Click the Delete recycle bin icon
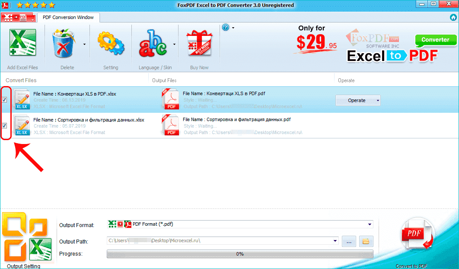459x269 pixels. tap(64, 43)
